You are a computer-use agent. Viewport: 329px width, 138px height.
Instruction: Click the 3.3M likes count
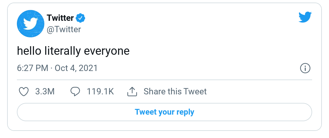(45, 92)
